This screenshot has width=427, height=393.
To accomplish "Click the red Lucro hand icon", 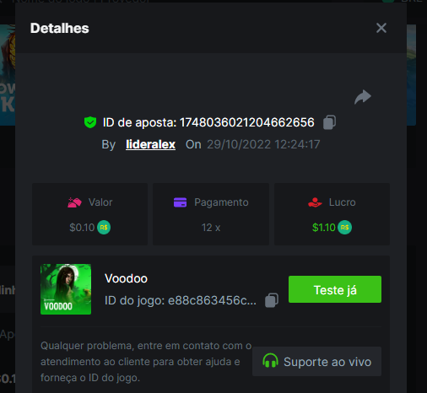I will point(315,202).
